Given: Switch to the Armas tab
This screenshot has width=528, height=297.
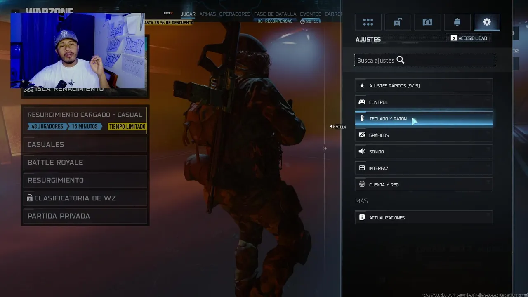Looking at the screenshot, I should click(x=207, y=14).
